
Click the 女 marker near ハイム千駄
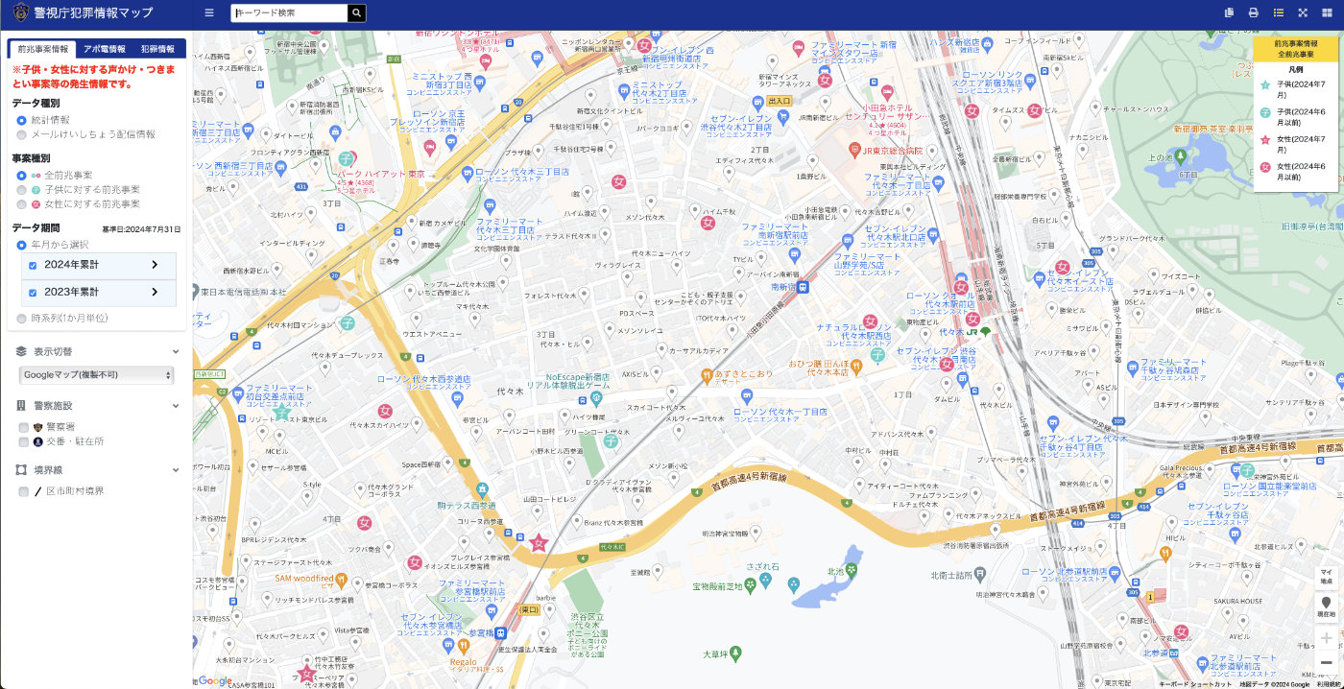pos(708,223)
